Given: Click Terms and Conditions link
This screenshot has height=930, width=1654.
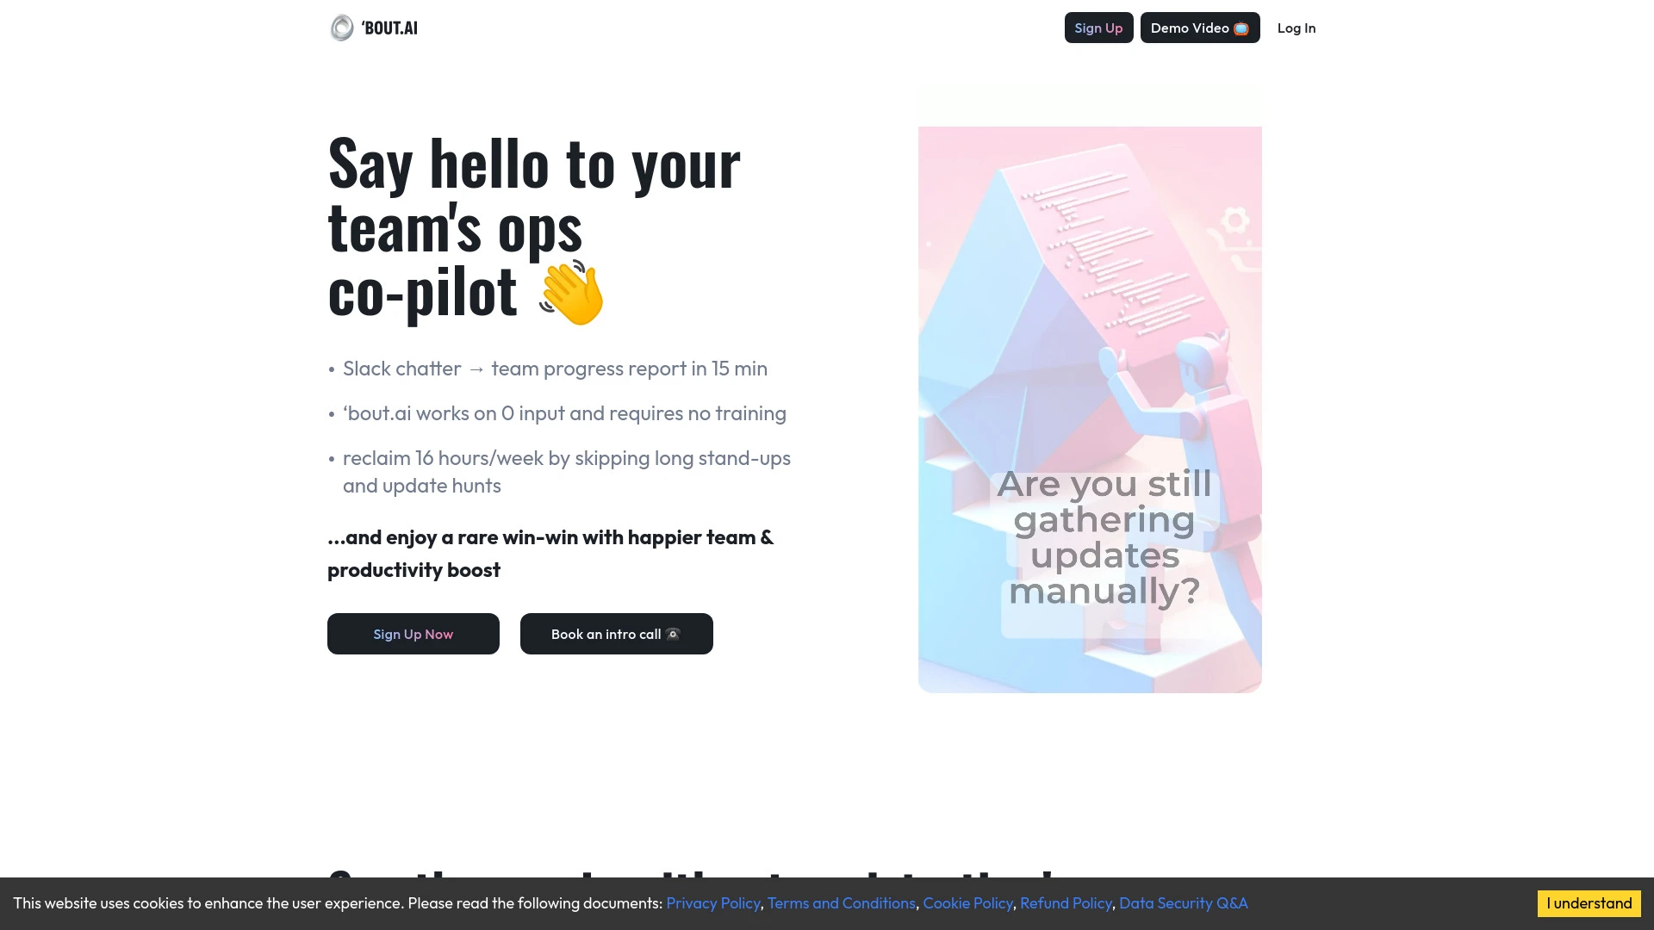Looking at the screenshot, I should (841, 902).
